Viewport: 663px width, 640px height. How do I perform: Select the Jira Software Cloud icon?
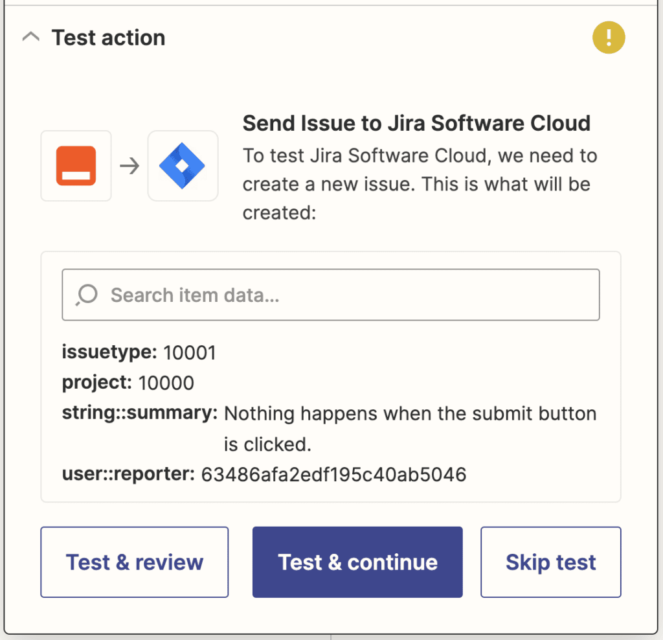[183, 166]
